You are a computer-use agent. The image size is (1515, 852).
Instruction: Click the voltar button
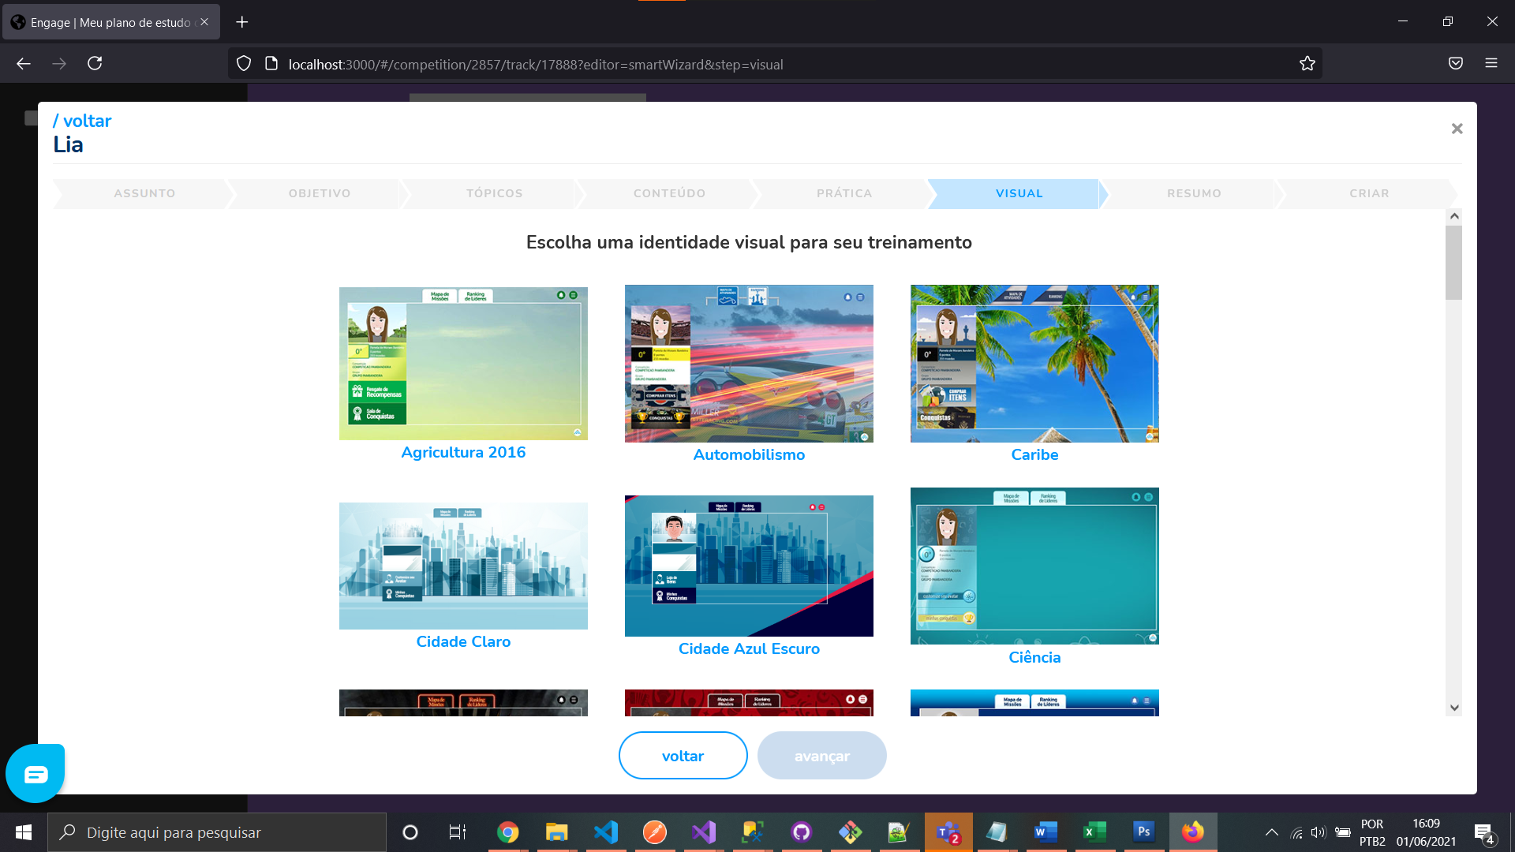point(683,756)
